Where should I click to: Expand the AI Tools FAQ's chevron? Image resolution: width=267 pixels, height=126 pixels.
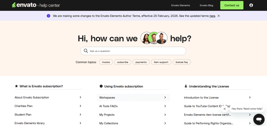tap(165, 106)
